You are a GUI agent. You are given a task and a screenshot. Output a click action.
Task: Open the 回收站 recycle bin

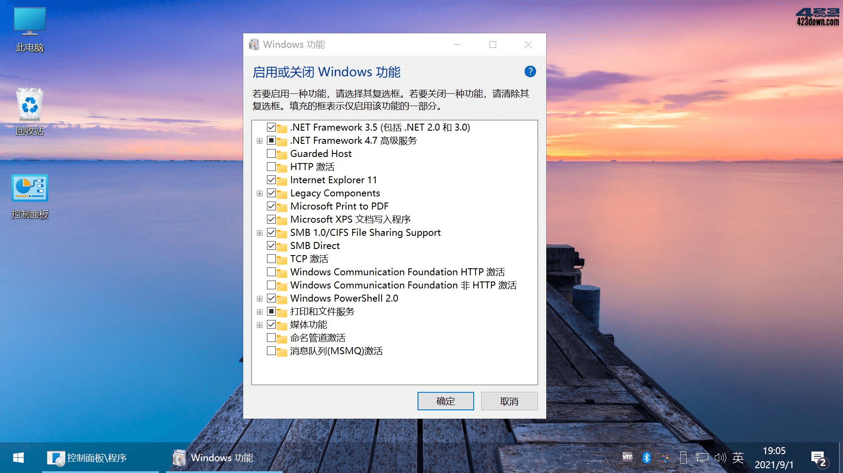click(x=29, y=107)
